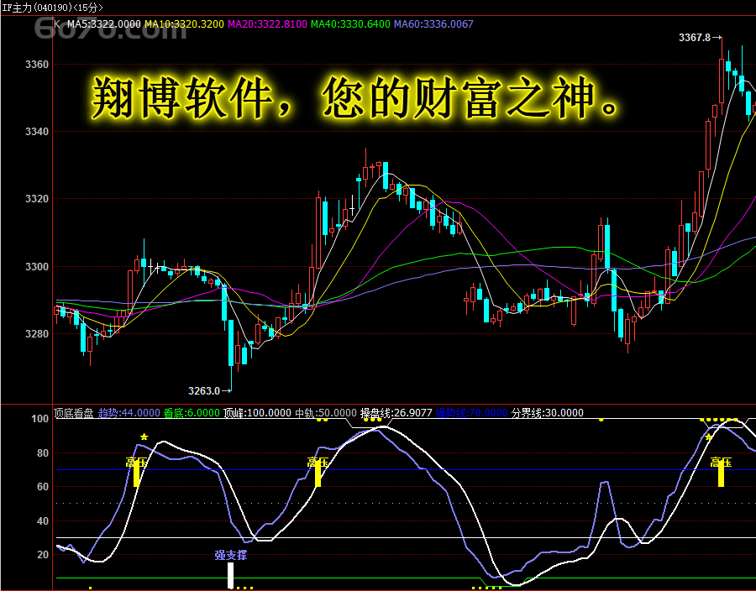Select the MA20:3322.8100 magenta label
The image size is (756, 591).
267,24
